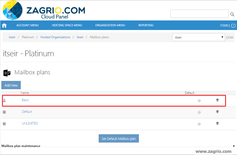
Task: Expand Mailbox plan maintenance section
Action: click(234, 146)
